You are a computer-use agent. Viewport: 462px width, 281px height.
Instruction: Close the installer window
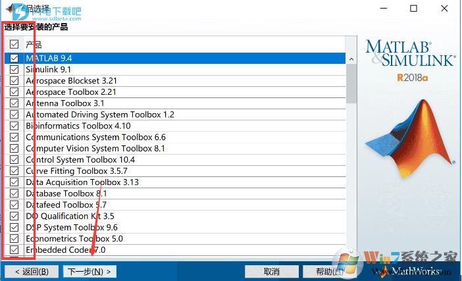click(x=444, y=9)
